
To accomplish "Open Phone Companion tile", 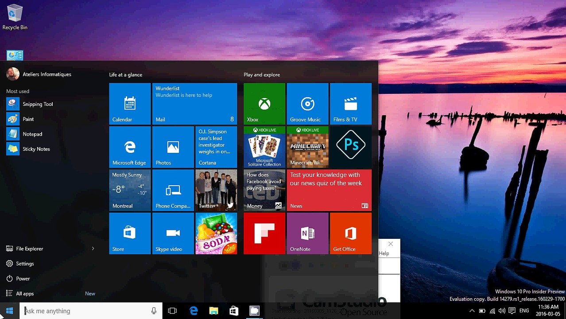I will click(173, 190).
